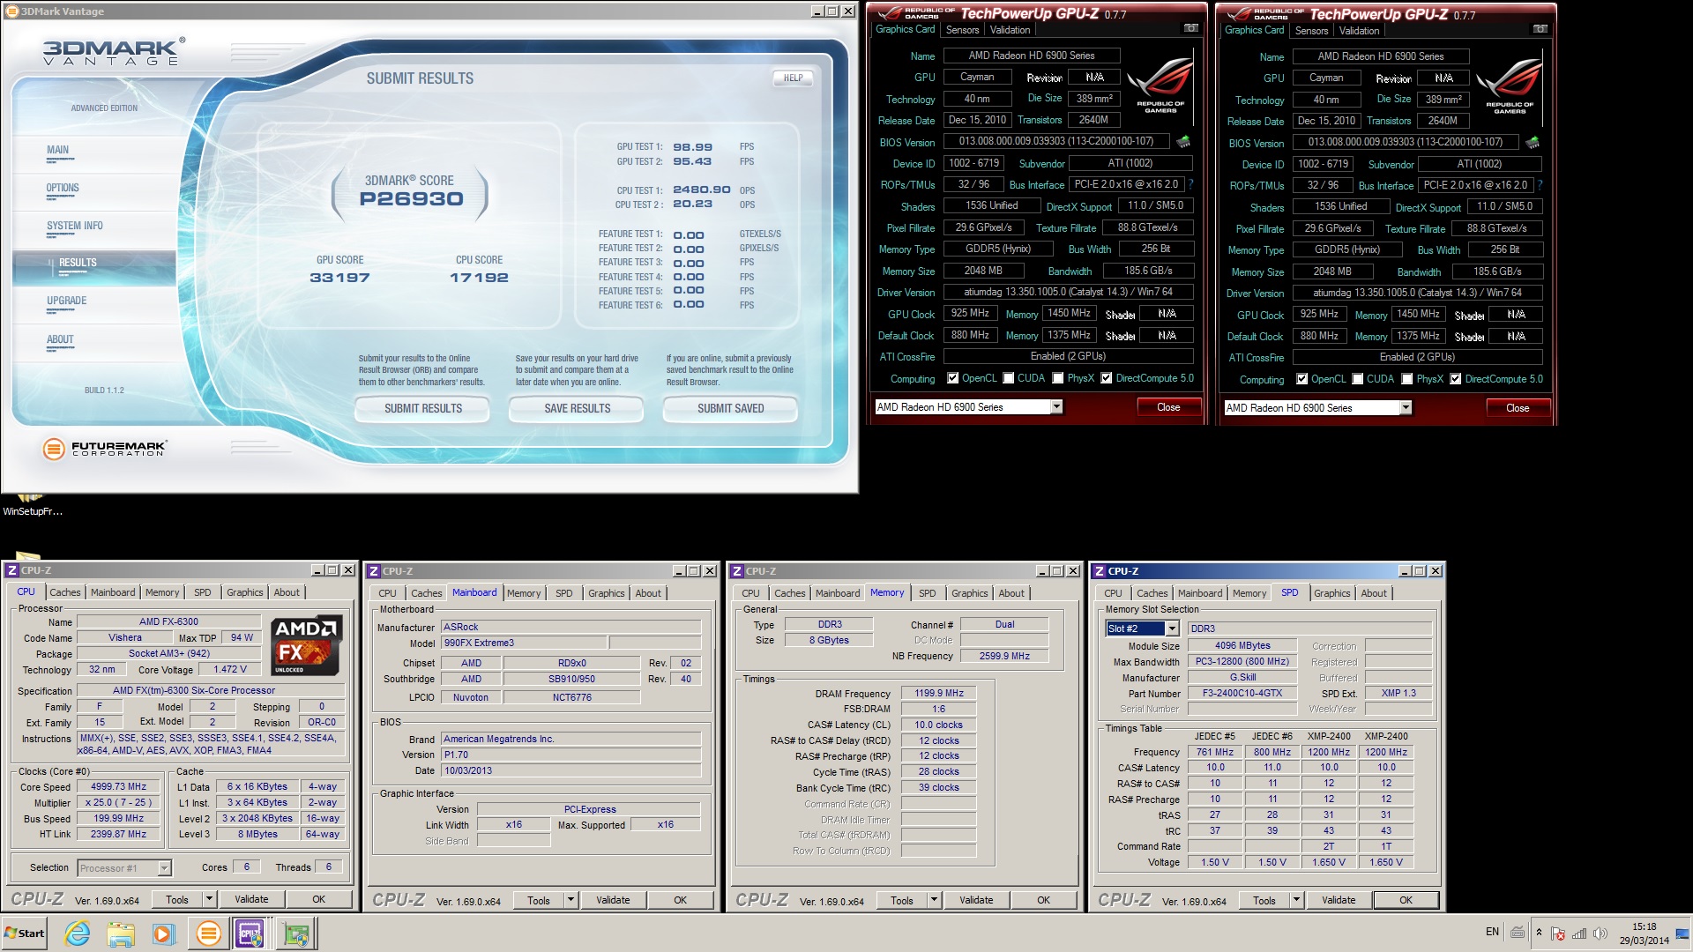Click the purple CPU-Z taskbar icon
The image size is (1693, 952).
(251, 933)
